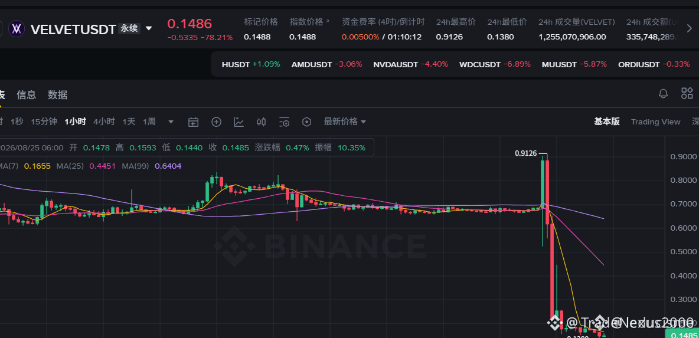
Task: Open the price alert bell icon
Action: pyautogui.click(x=664, y=94)
